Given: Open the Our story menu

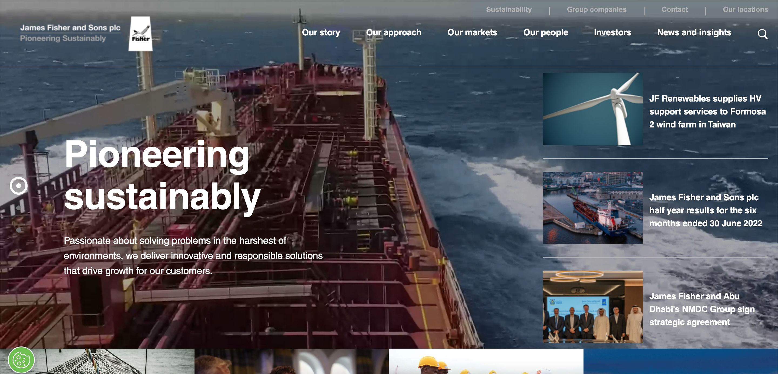Looking at the screenshot, I should click(x=321, y=33).
